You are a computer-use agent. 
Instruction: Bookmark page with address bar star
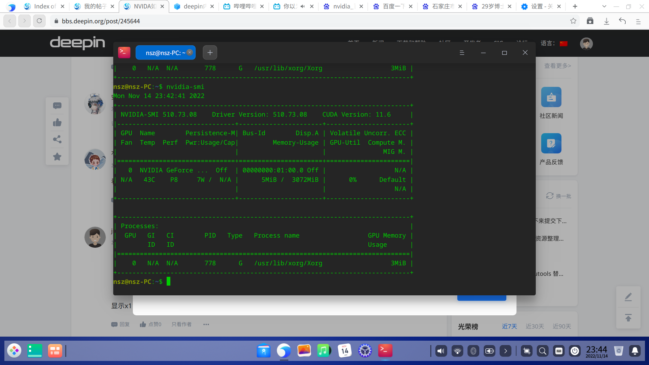click(x=573, y=21)
